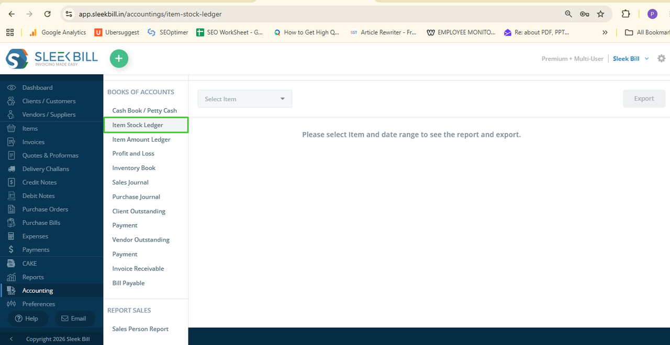Open the Chrome profile avatar
Image resolution: width=670 pixels, height=345 pixels.
tap(652, 14)
